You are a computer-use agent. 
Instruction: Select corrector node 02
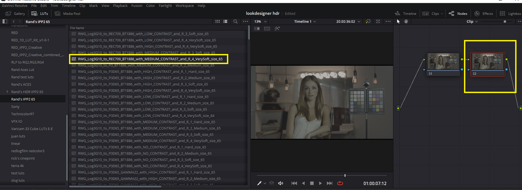tap(488, 64)
